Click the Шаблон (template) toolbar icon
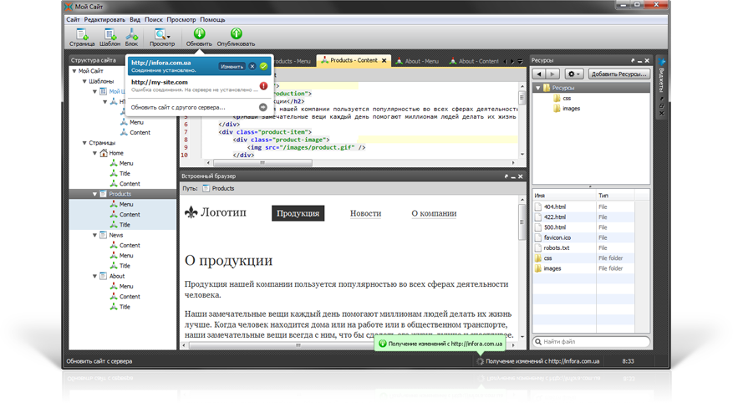 [109, 35]
